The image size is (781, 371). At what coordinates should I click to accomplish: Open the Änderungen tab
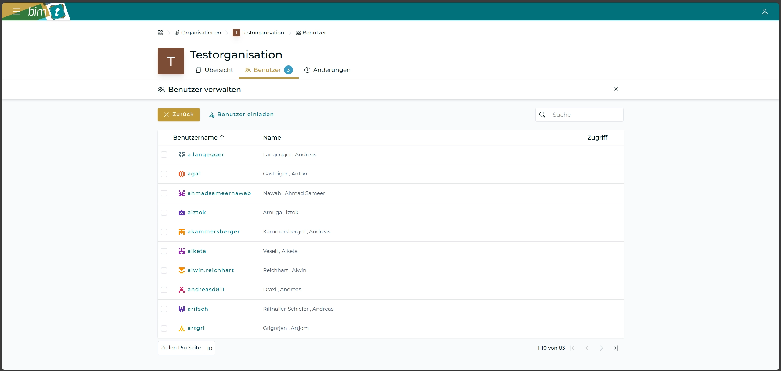pyautogui.click(x=327, y=70)
